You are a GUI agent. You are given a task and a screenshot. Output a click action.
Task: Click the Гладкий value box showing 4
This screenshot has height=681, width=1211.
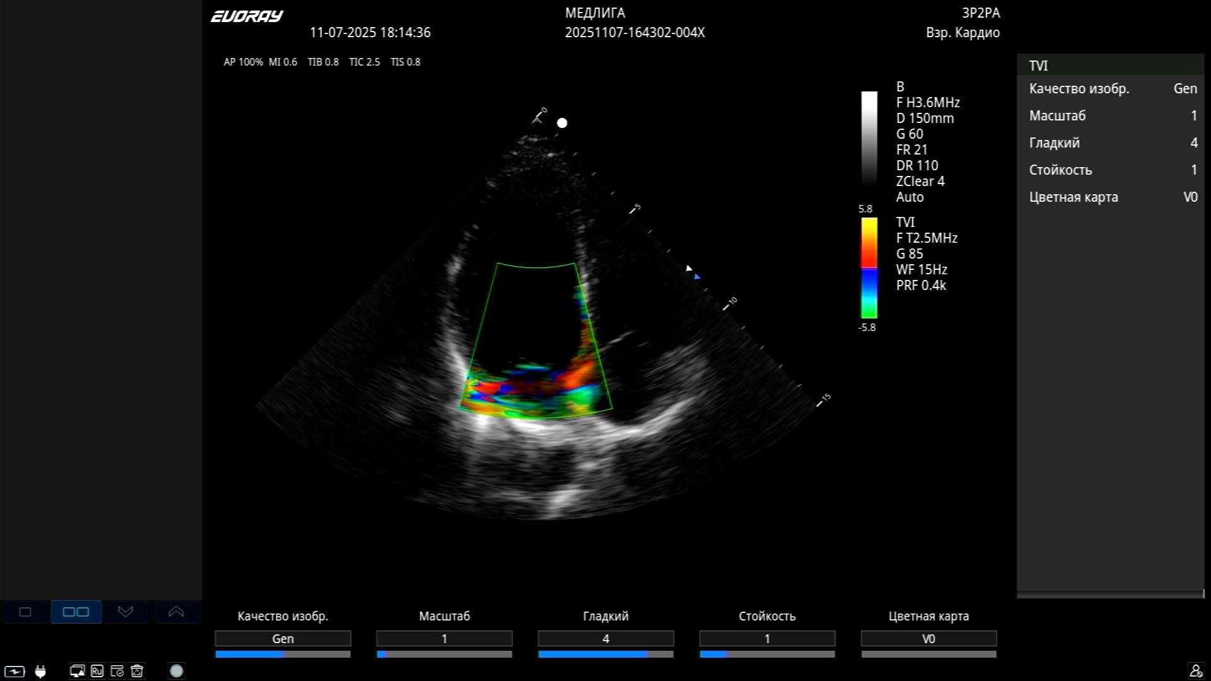[605, 639]
